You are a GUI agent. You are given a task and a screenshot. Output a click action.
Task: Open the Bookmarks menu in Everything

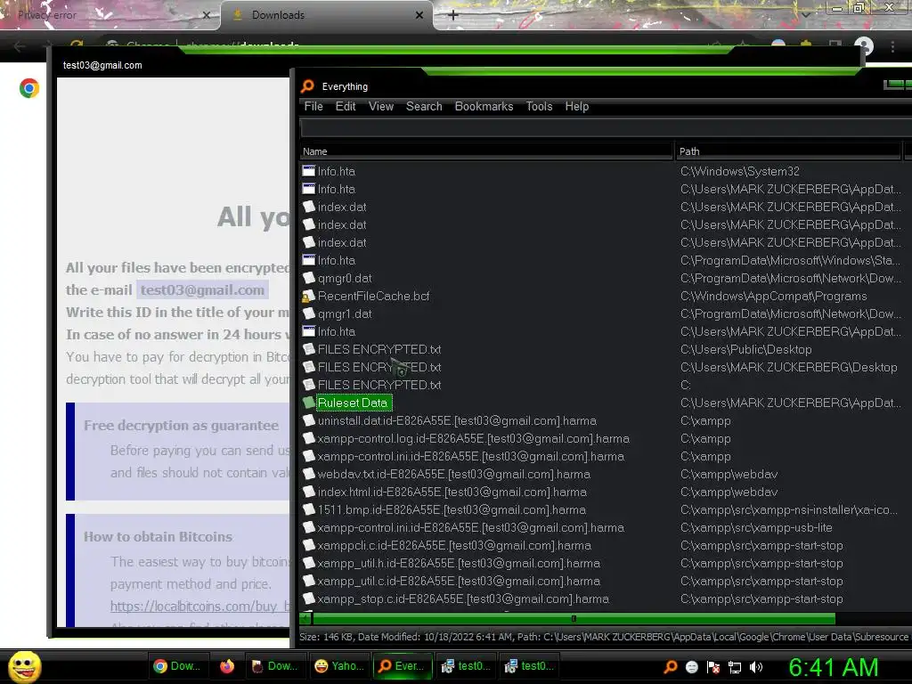[x=484, y=107]
